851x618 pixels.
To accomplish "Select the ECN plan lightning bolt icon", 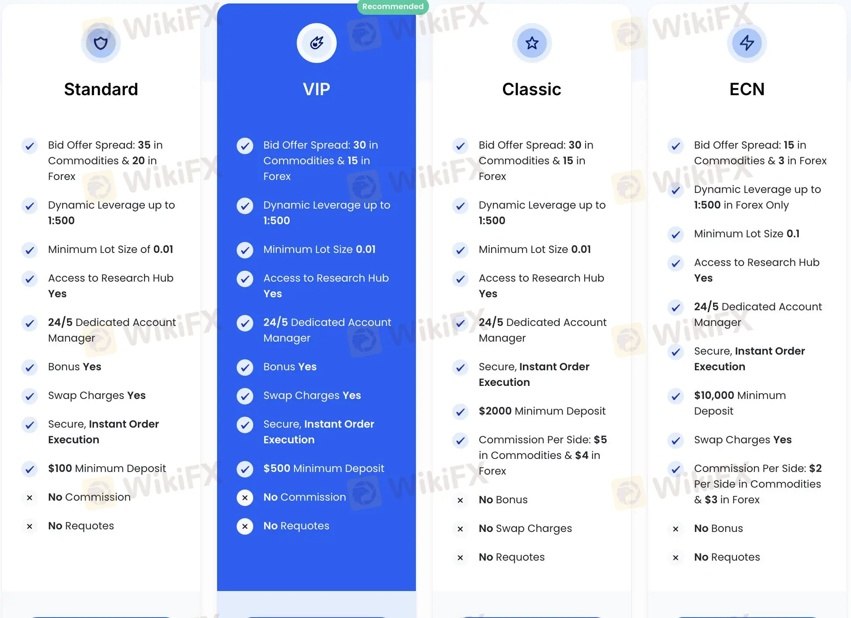I will pos(747,42).
